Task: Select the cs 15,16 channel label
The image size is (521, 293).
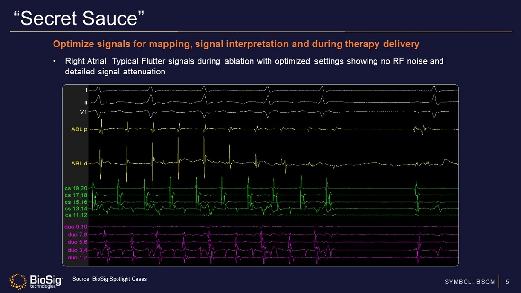Action: click(x=76, y=202)
